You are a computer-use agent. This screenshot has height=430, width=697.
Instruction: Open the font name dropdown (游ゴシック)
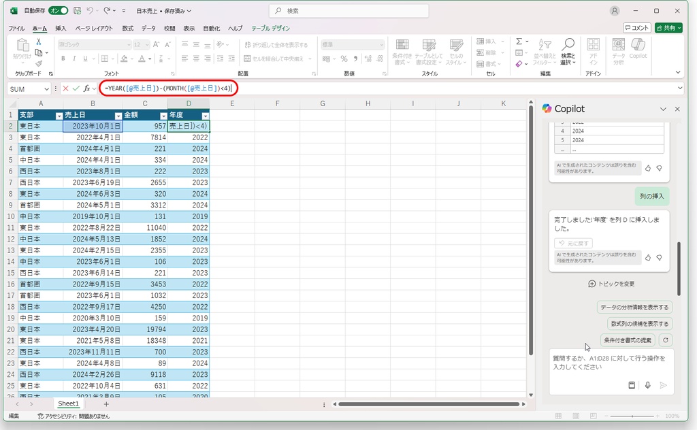pyautogui.click(x=129, y=44)
